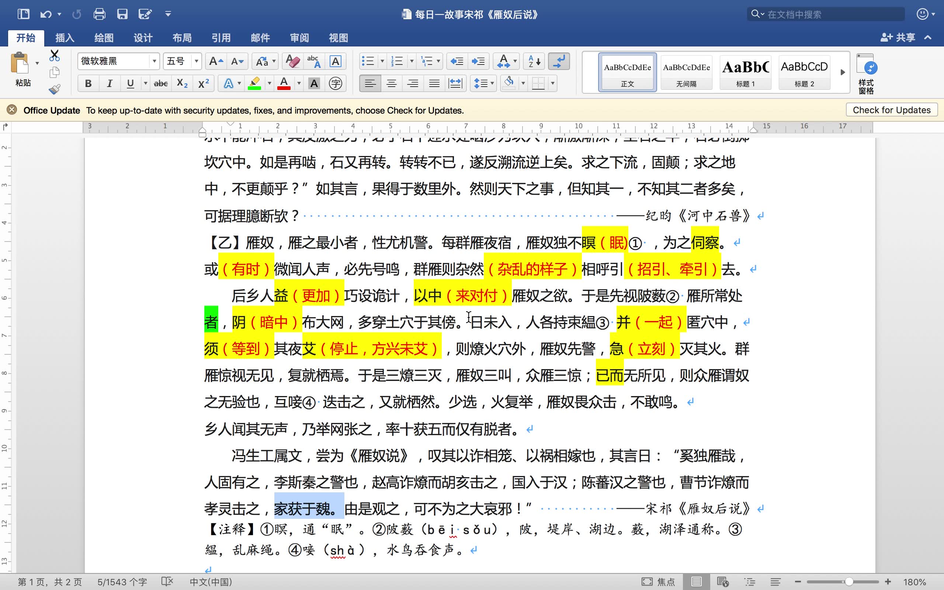944x590 pixels.
Task: Decrease paragraph indent
Action: 457,61
